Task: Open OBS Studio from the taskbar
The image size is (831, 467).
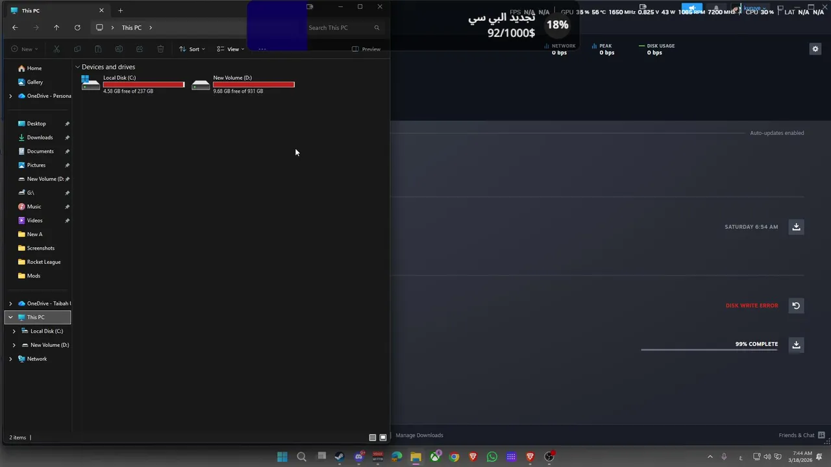Action: [549, 457]
